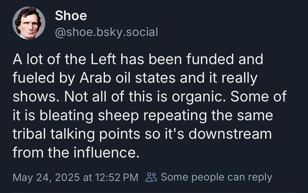
Task: Click the word "Left" in the post
Action: point(103,59)
